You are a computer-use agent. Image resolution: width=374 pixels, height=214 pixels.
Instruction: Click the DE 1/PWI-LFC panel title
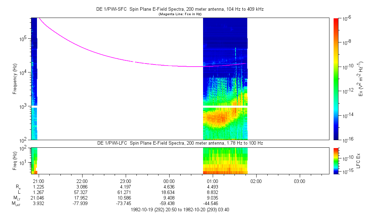pyautogui.click(x=180, y=143)
